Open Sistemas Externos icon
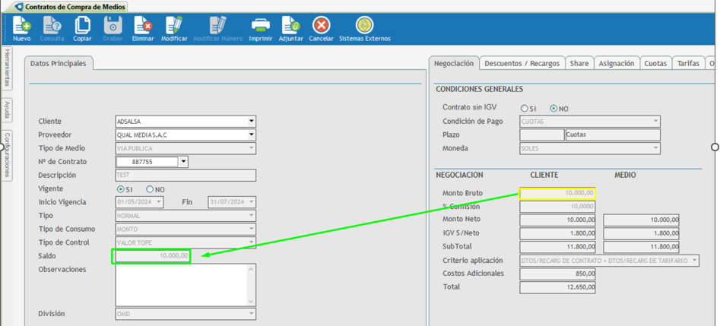The height and width of the screenshot is (326, 720). (x=365, y=25)
